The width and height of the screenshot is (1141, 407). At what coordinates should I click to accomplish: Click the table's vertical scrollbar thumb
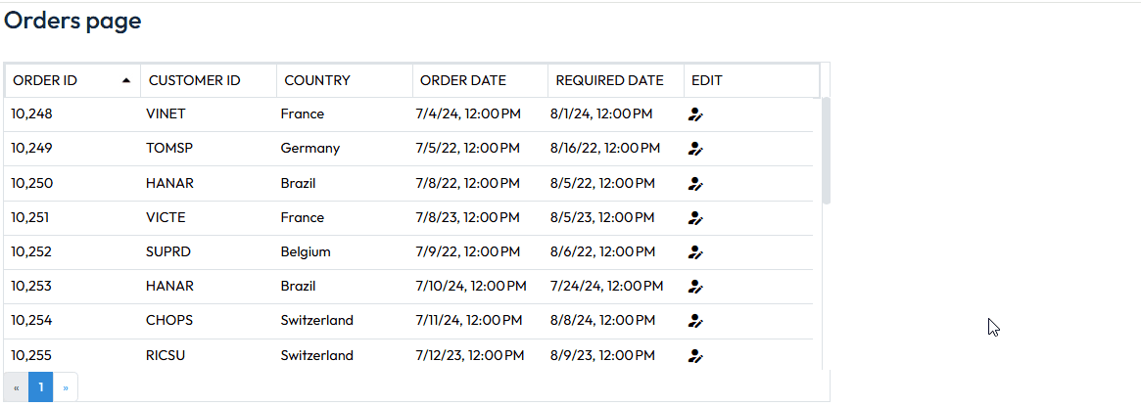pyautogui.click(x=826, y=152)
